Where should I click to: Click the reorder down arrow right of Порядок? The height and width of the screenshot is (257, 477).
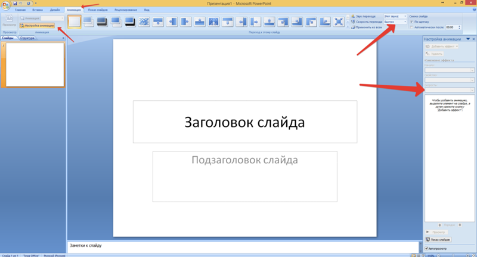click(x=460, y=225)
